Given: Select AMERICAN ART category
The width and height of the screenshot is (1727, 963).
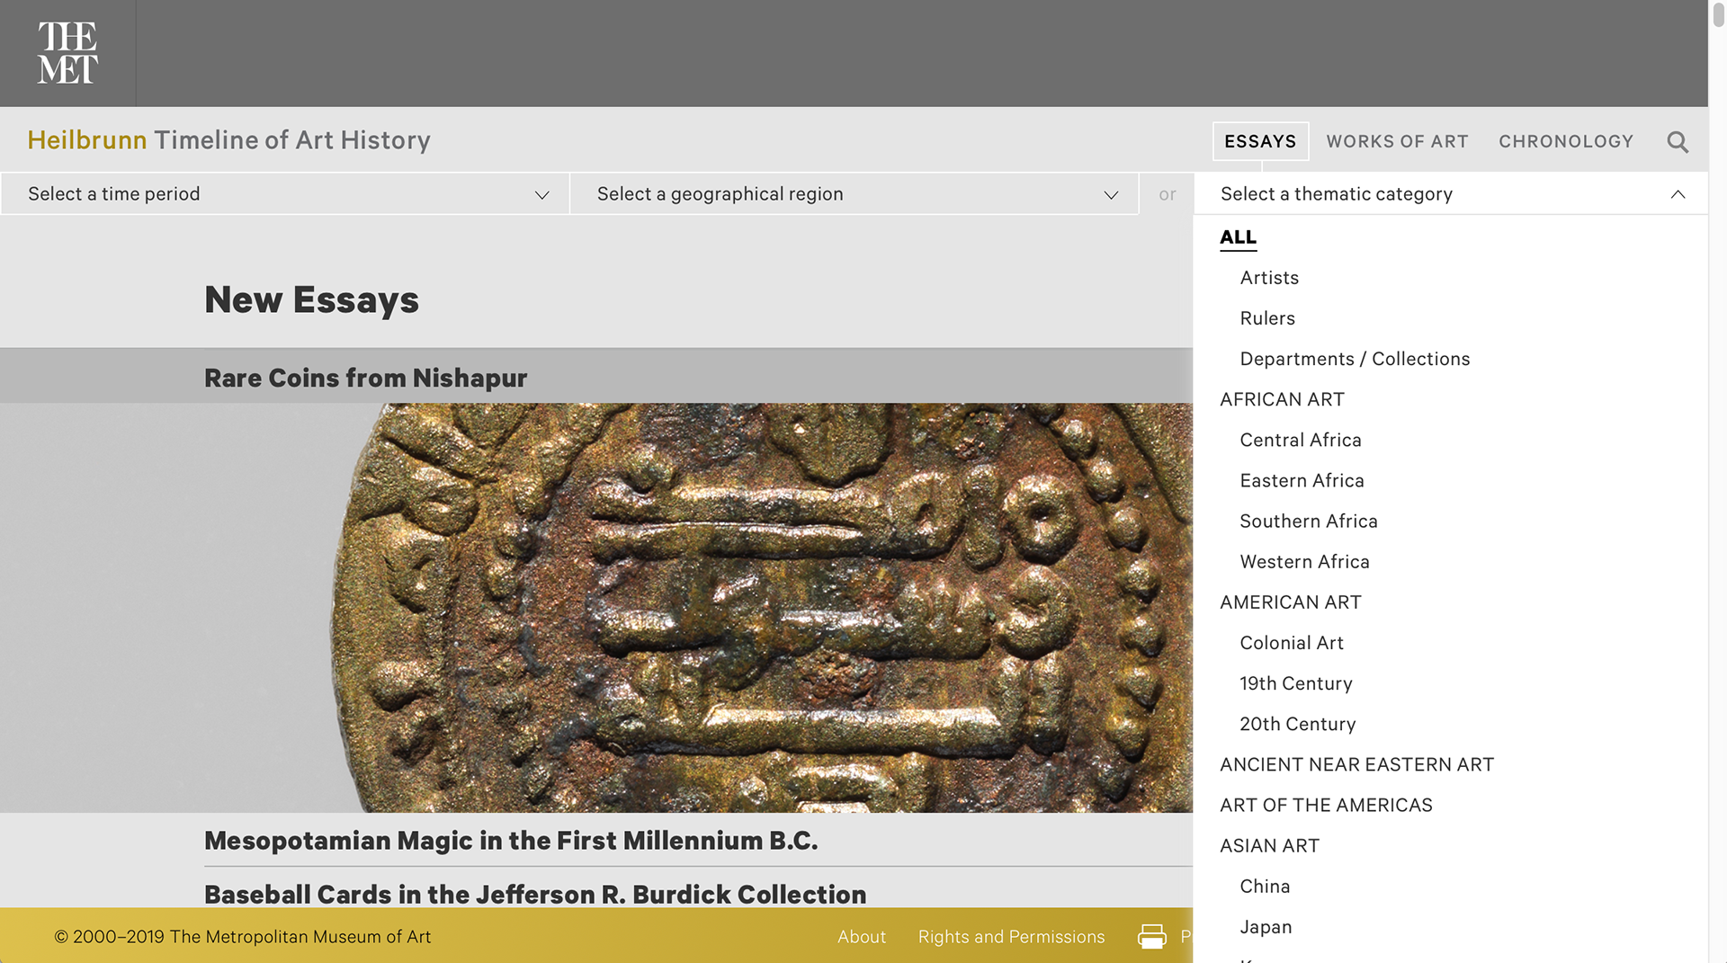Looking at the screenshot, I should pos(1291,602).
